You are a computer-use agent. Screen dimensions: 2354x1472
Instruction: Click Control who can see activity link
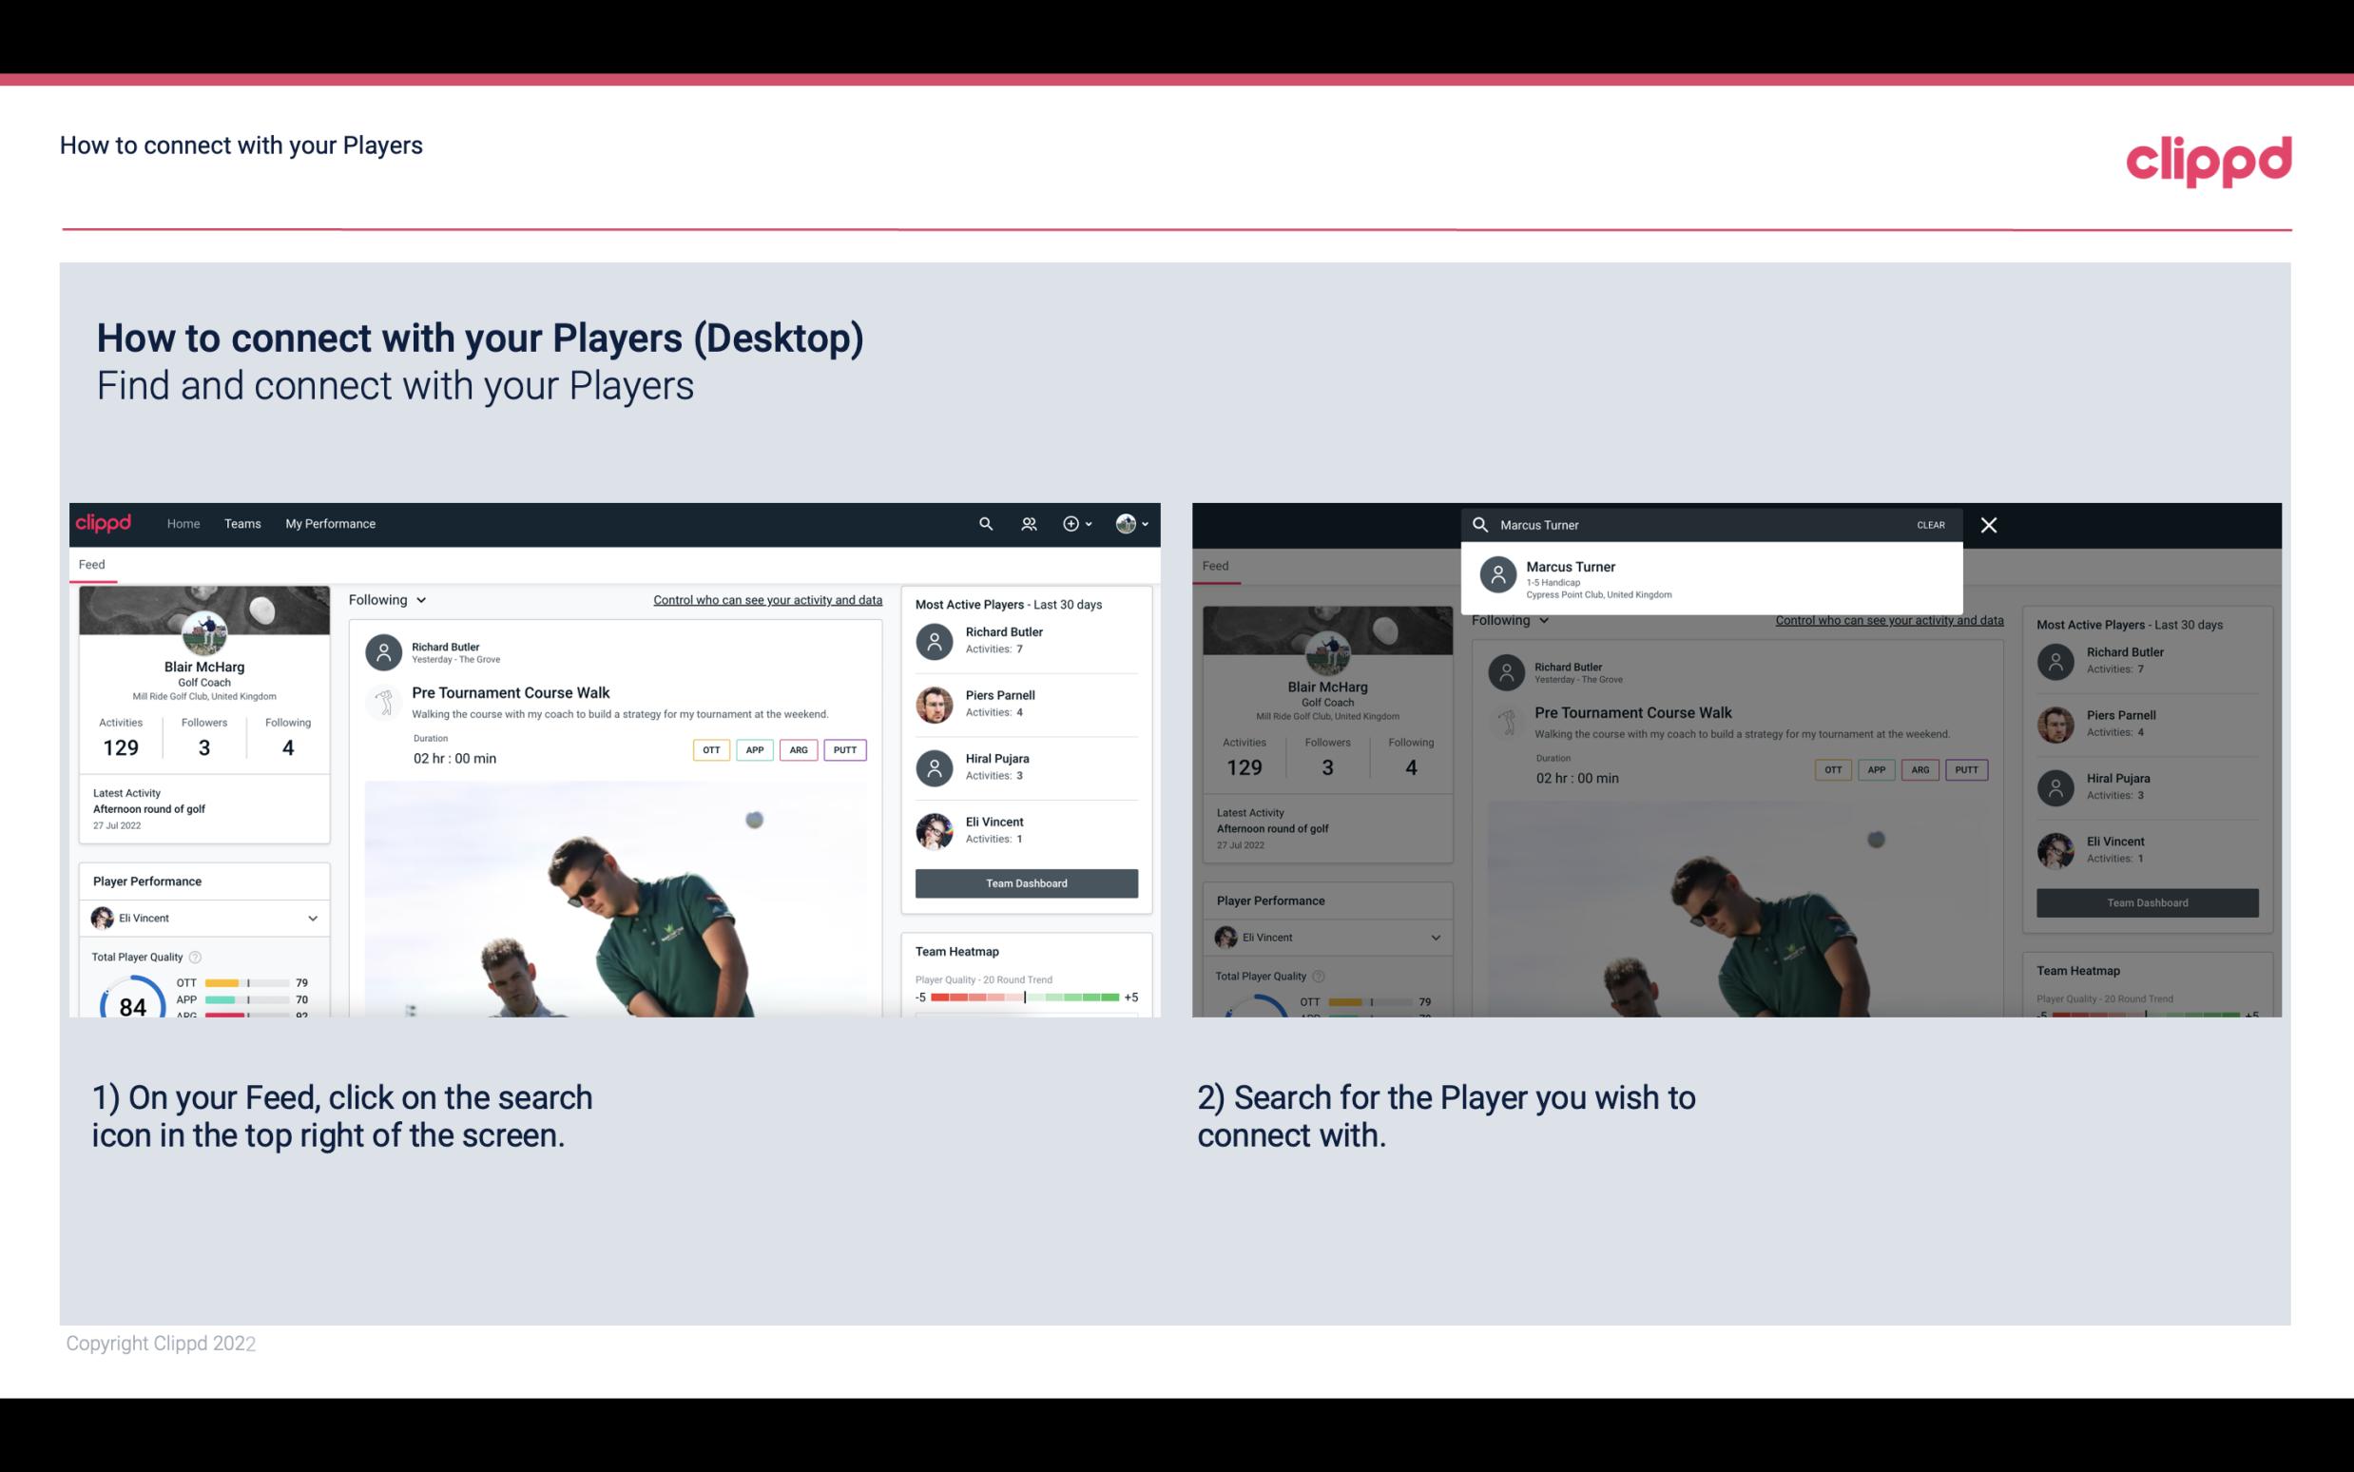click(766, 599)
